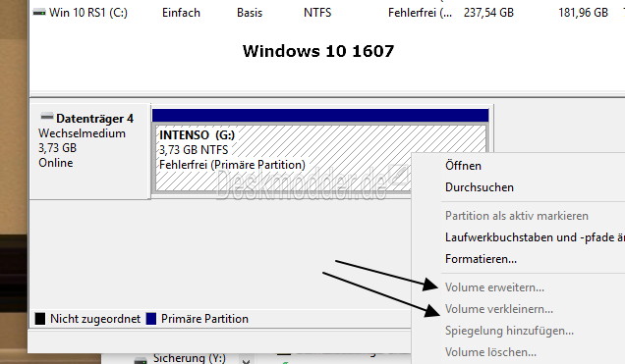Click the Basis type cell
The height and width of the screenshot is (364, 625).
click(x=250, y=13)
